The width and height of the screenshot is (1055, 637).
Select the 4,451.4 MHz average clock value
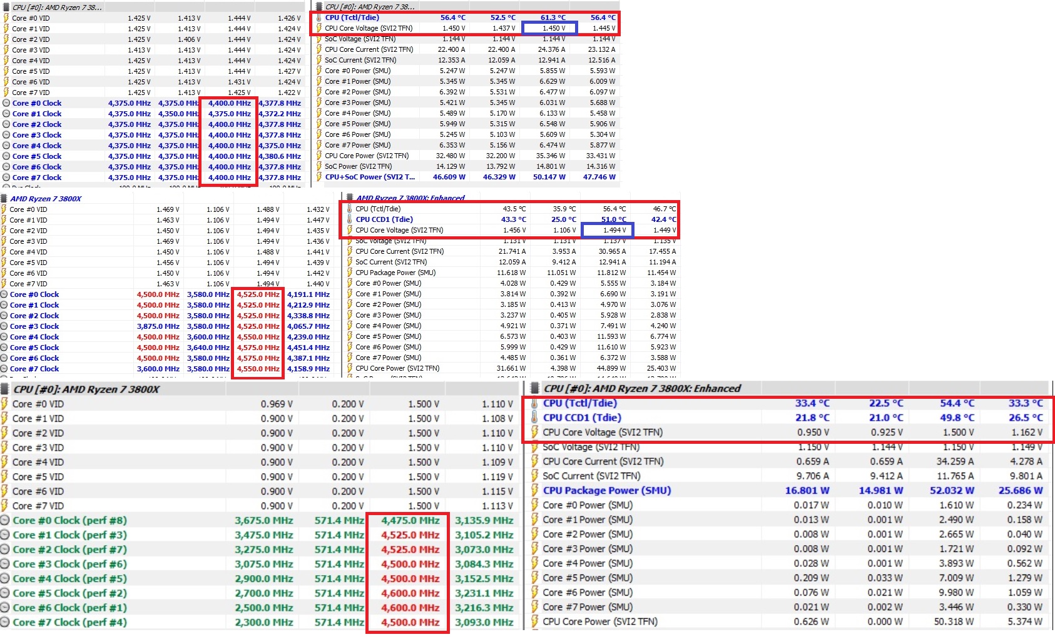[x=308, y=348]
